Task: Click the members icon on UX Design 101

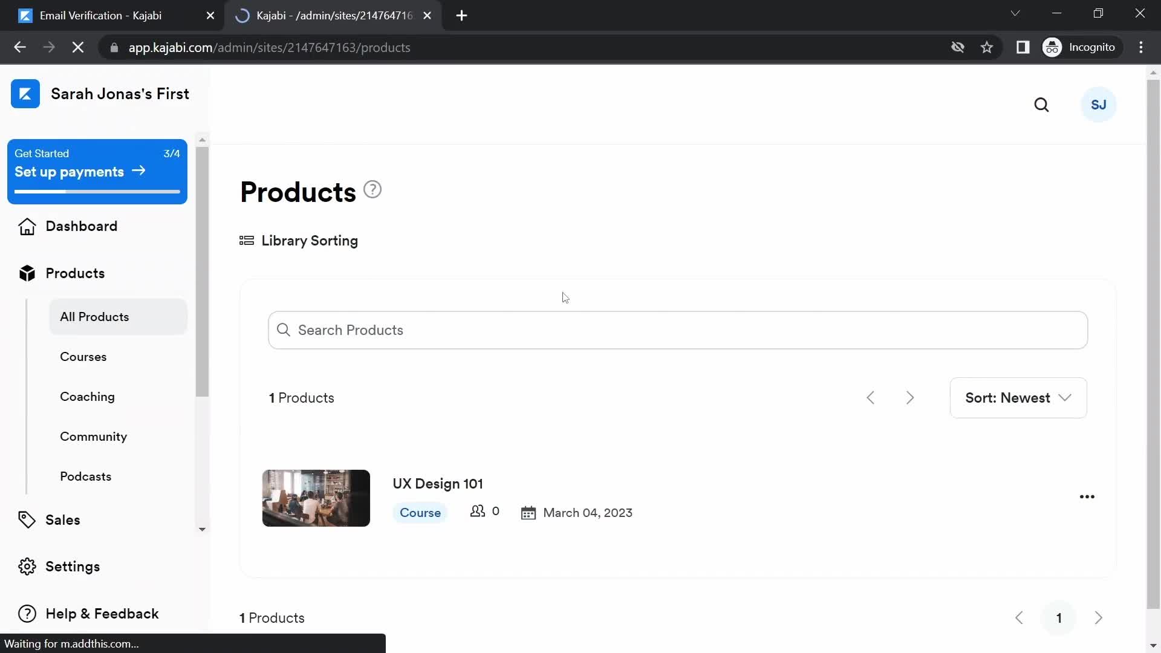Action: (478, 512)
